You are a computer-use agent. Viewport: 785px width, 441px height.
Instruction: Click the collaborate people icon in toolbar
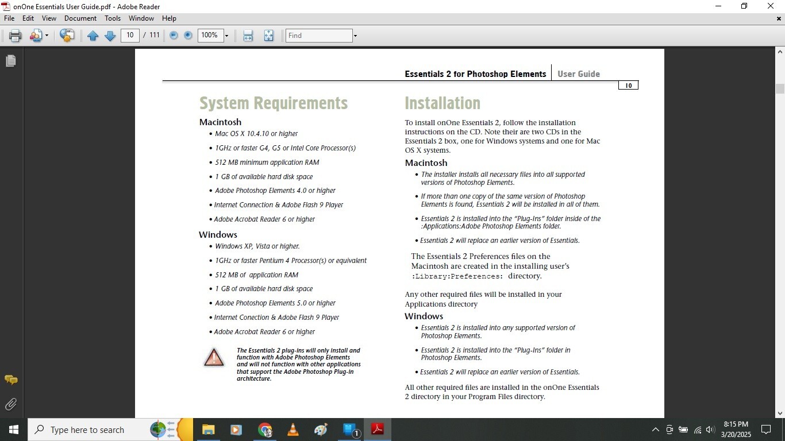pyautogui.click(x=36, y=36)
